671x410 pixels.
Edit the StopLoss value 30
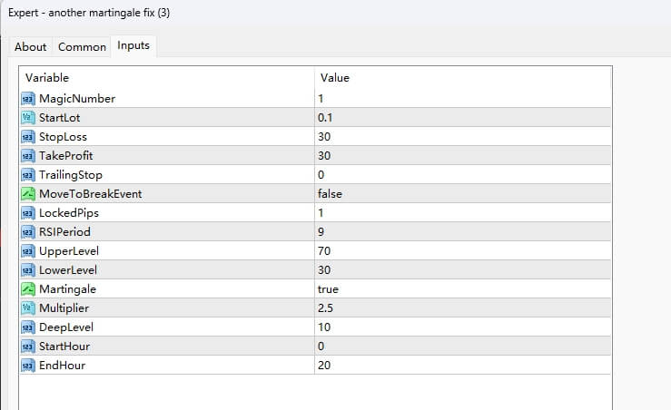[x=324, y=136]
